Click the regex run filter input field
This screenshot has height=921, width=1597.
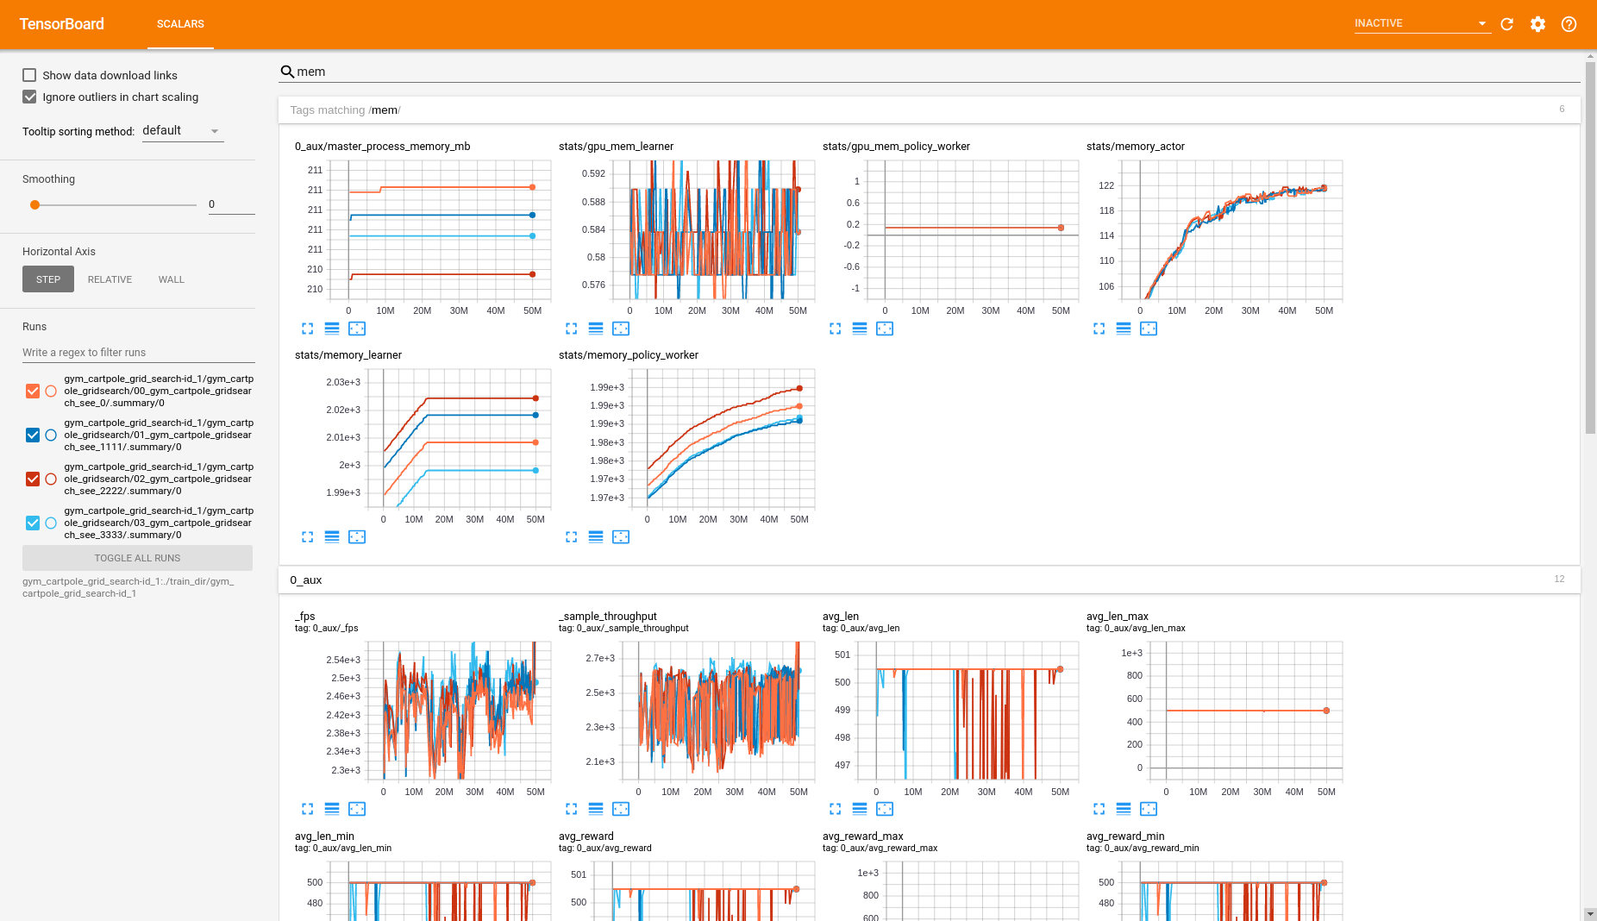point(136,352)
